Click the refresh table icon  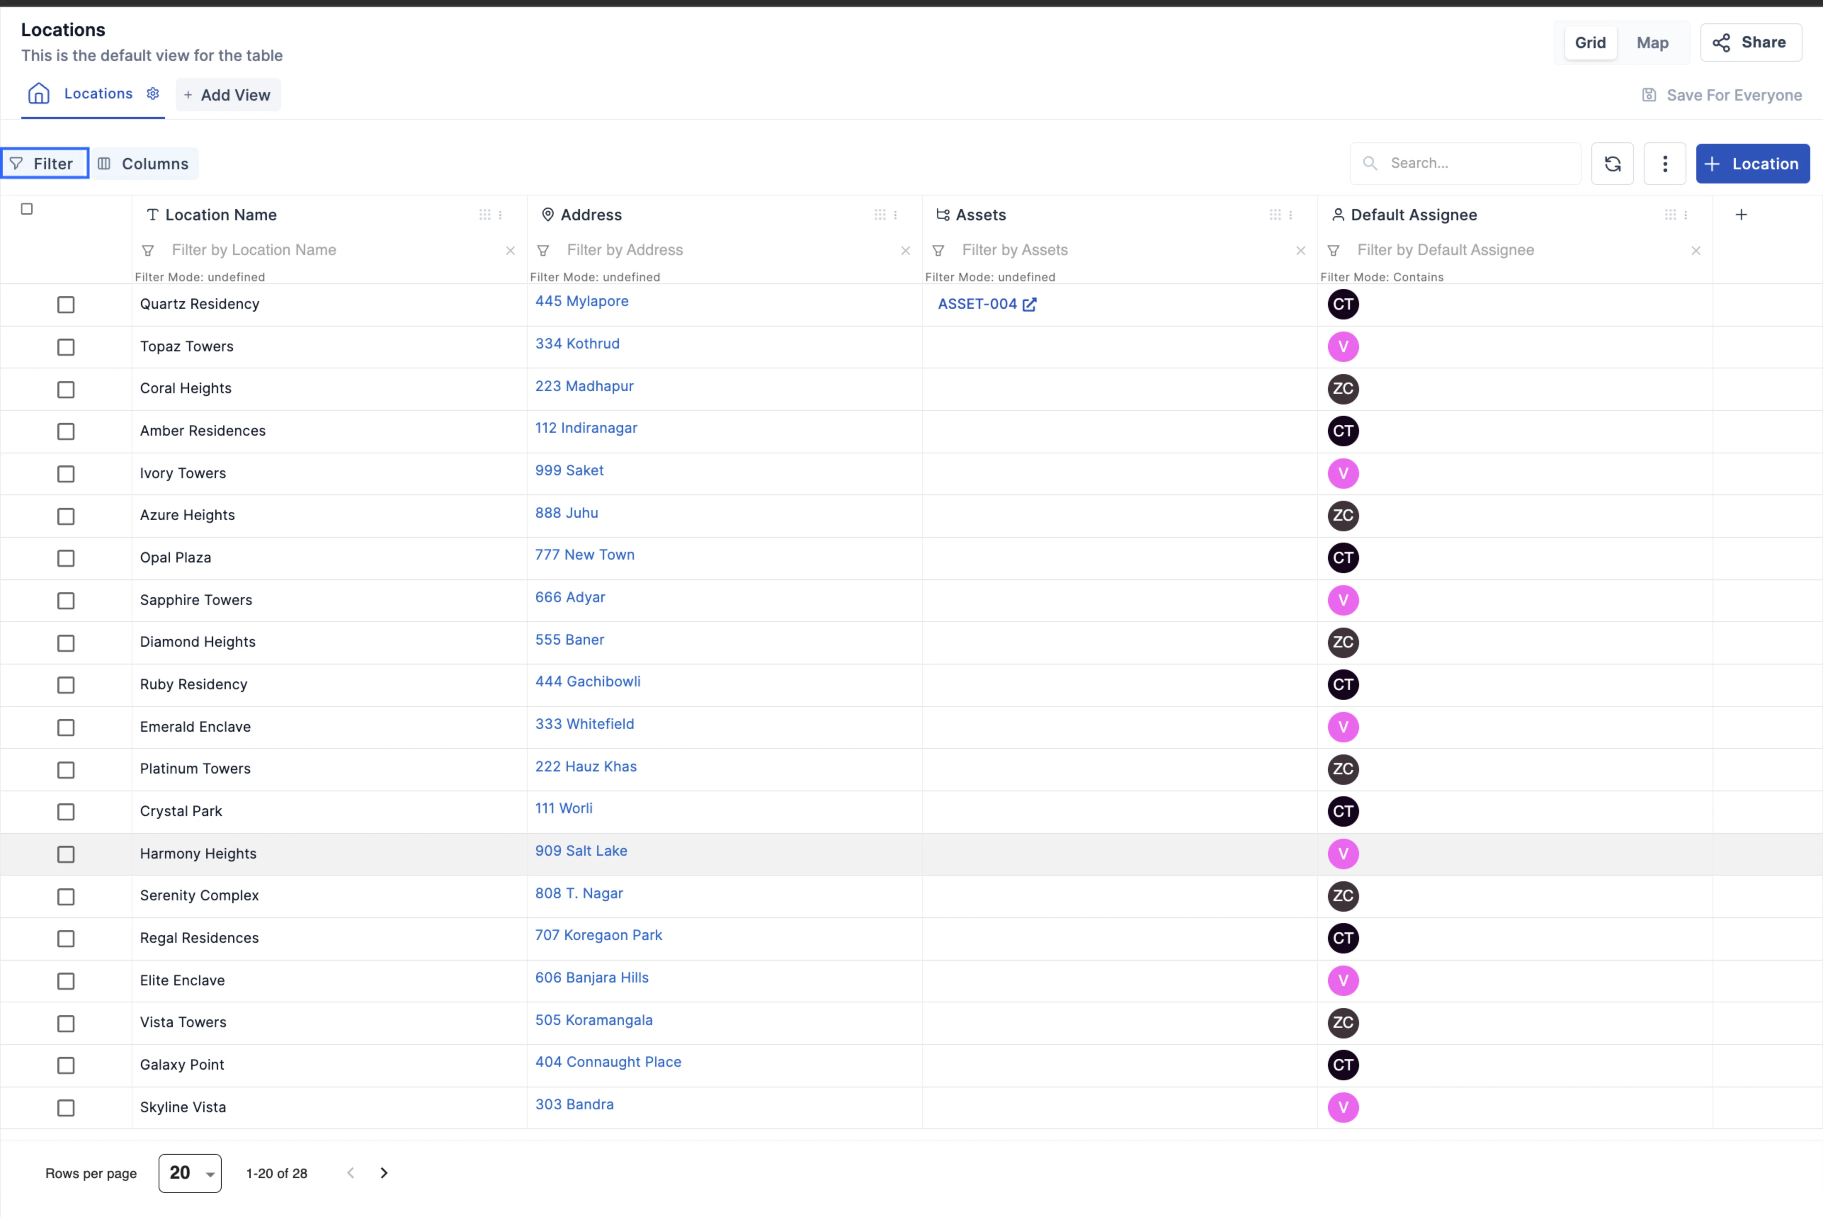(1612, 164)
